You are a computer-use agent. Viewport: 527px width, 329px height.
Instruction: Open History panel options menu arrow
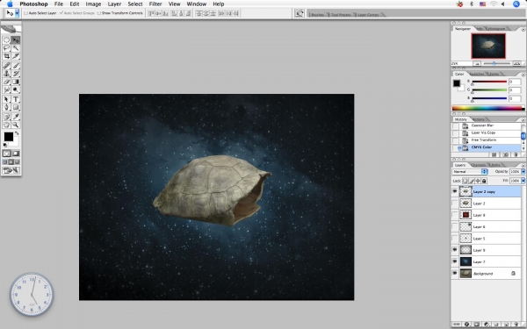pos(523,120)
